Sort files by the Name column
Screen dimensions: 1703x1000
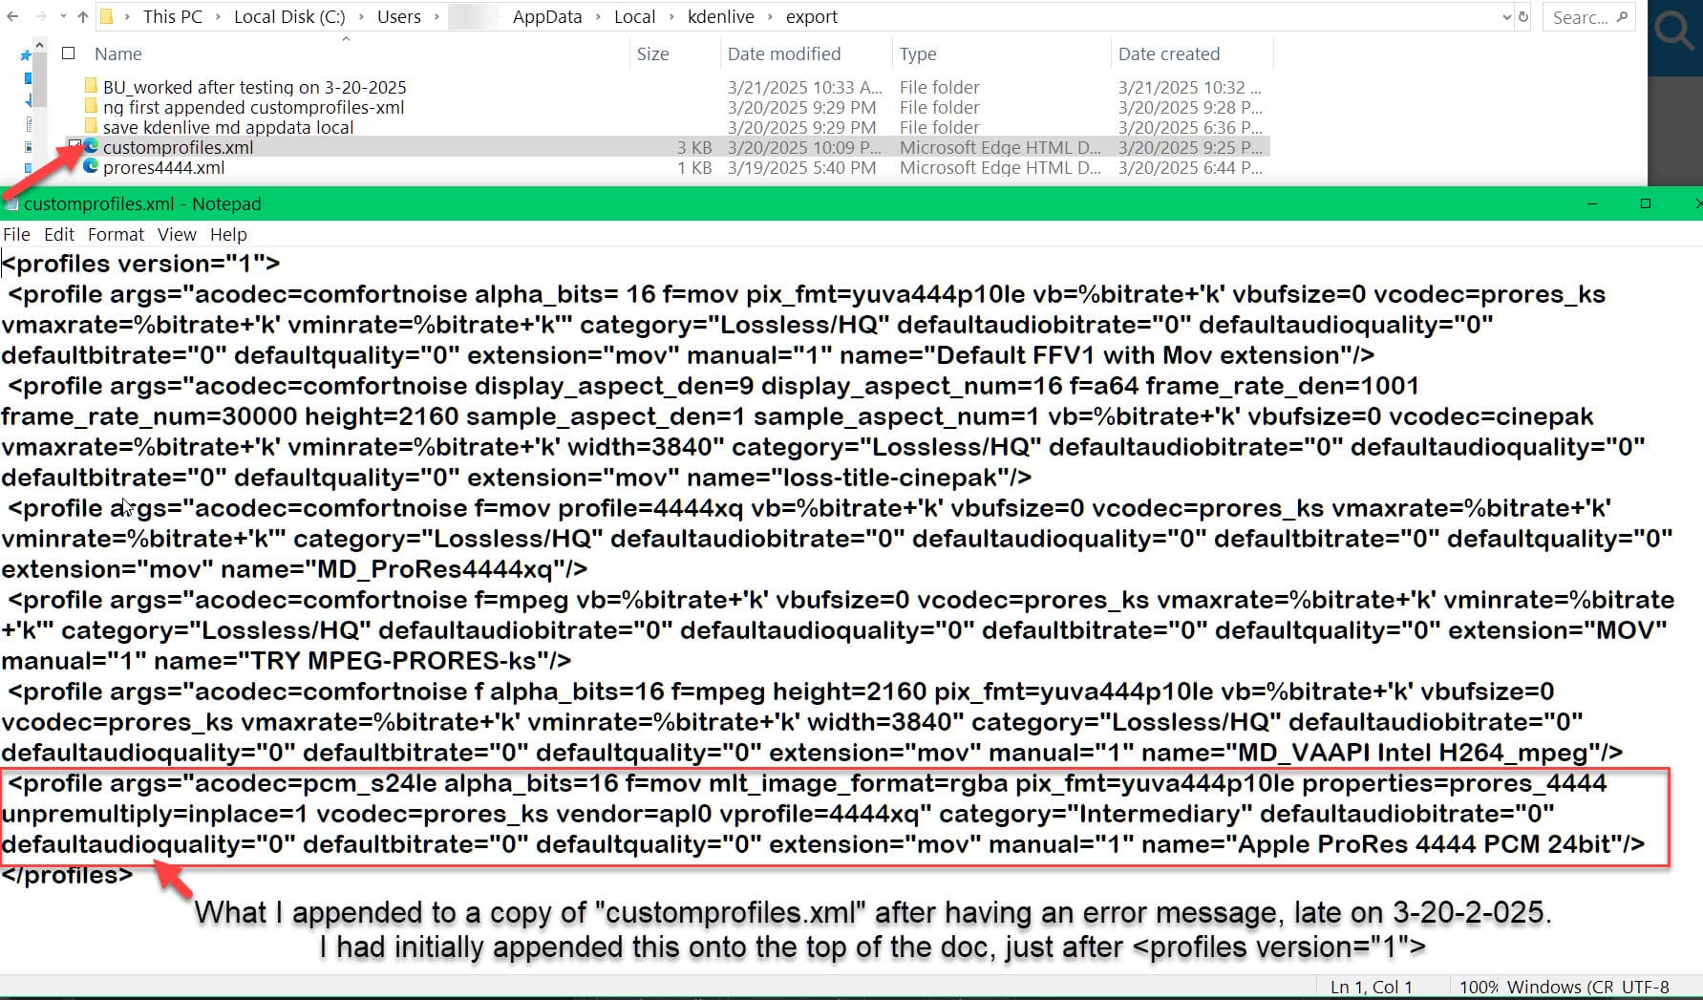pos(118,54)
